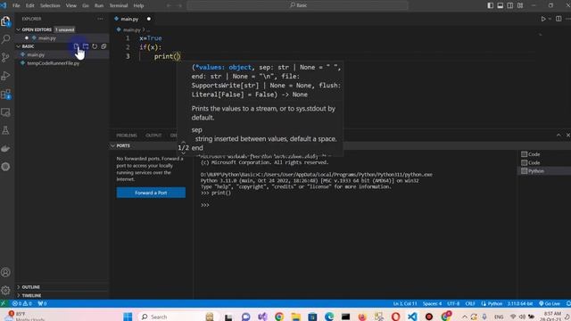Open the Run menu

click(99, 5)
